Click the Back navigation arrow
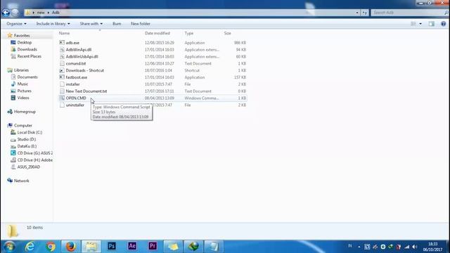This screenshot has width=450, height=253. 6,13
